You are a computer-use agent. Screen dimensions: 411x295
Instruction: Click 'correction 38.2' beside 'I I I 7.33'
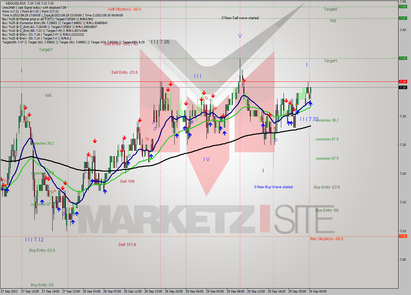327,120
